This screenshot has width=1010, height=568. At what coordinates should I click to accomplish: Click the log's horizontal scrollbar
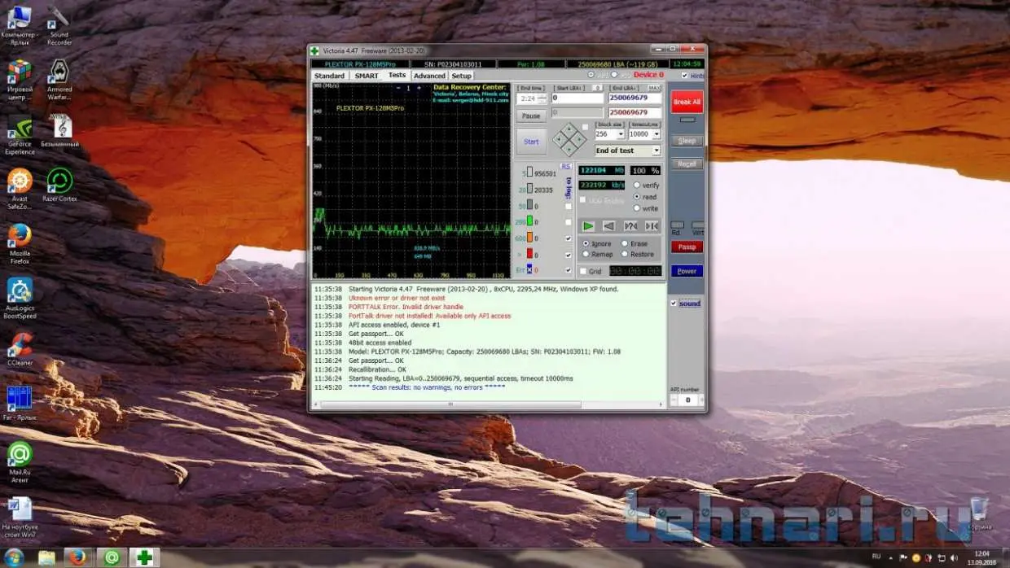(490, 404)
